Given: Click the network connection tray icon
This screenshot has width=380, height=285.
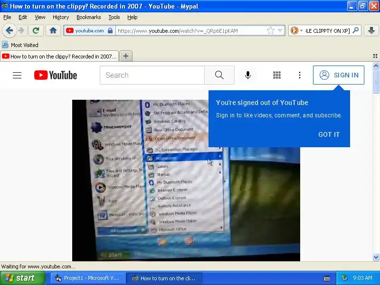Looking at the screenshot, I should pyautogui.click(x=344, y=278).
